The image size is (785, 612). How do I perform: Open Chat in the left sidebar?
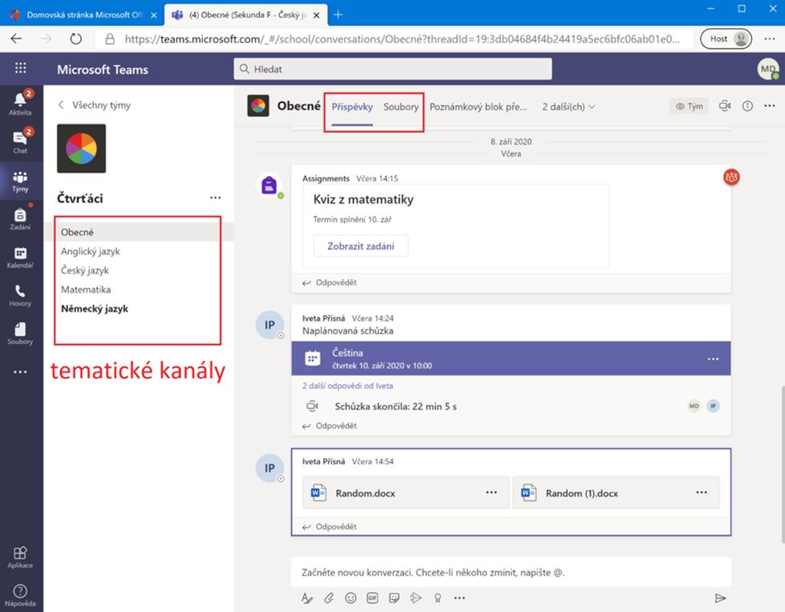[x=20, y=140]
